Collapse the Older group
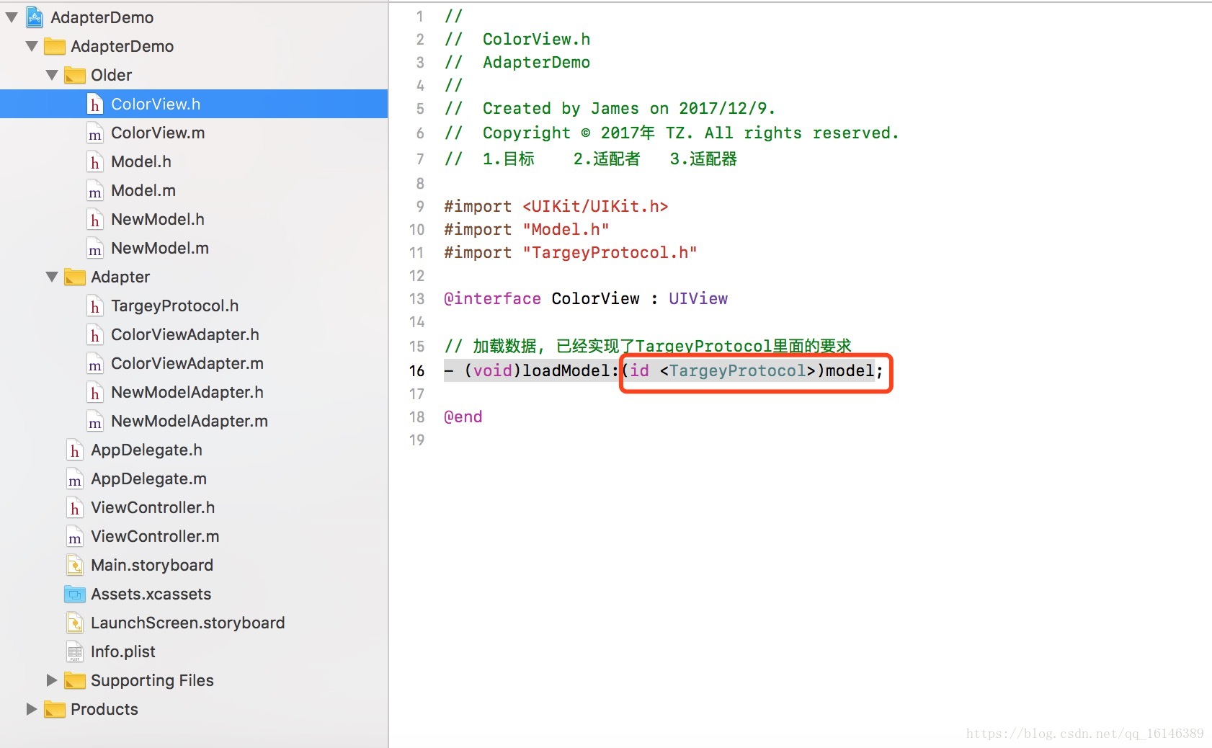 (x=52, y=75)
